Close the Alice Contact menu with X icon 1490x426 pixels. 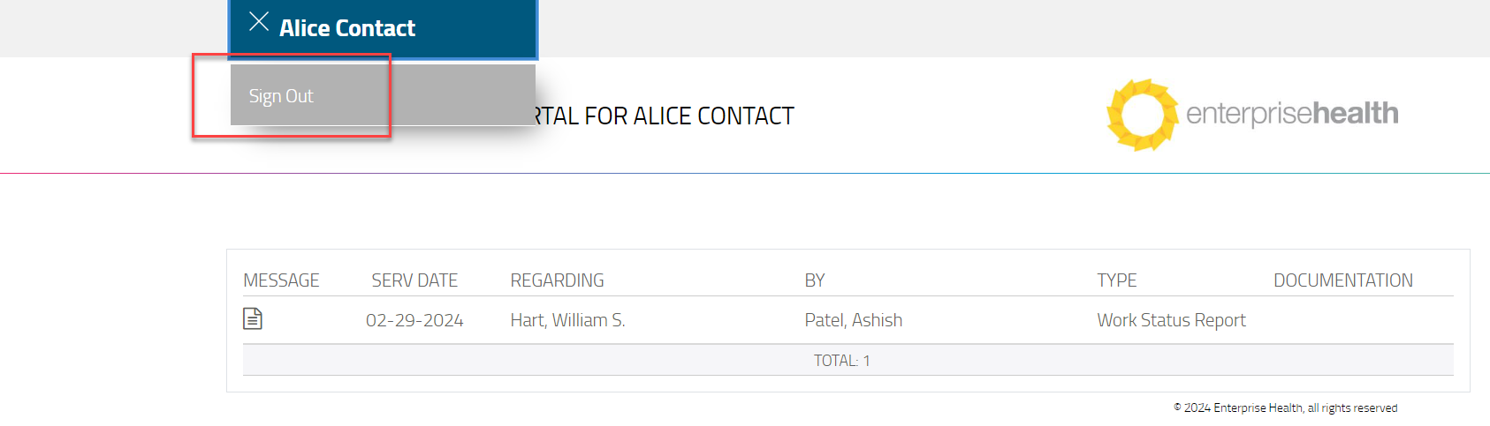259,22
